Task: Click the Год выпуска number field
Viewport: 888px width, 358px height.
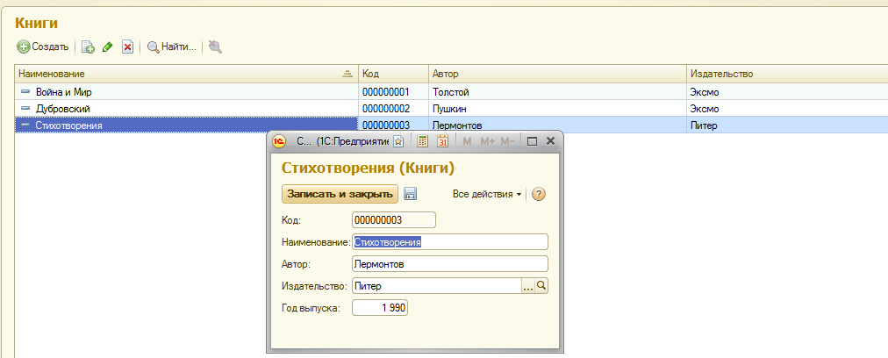Action: point(380,308)
